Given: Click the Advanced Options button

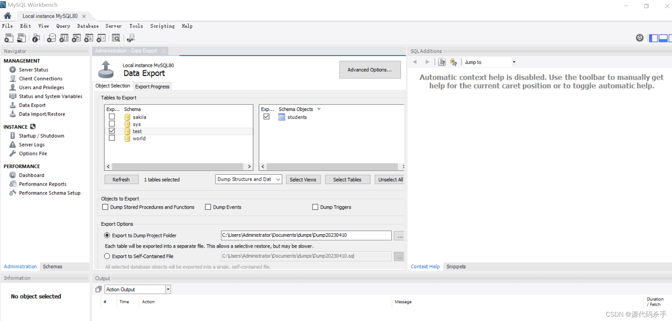Looking at the screenshot, I should click(x=370, y=69).
